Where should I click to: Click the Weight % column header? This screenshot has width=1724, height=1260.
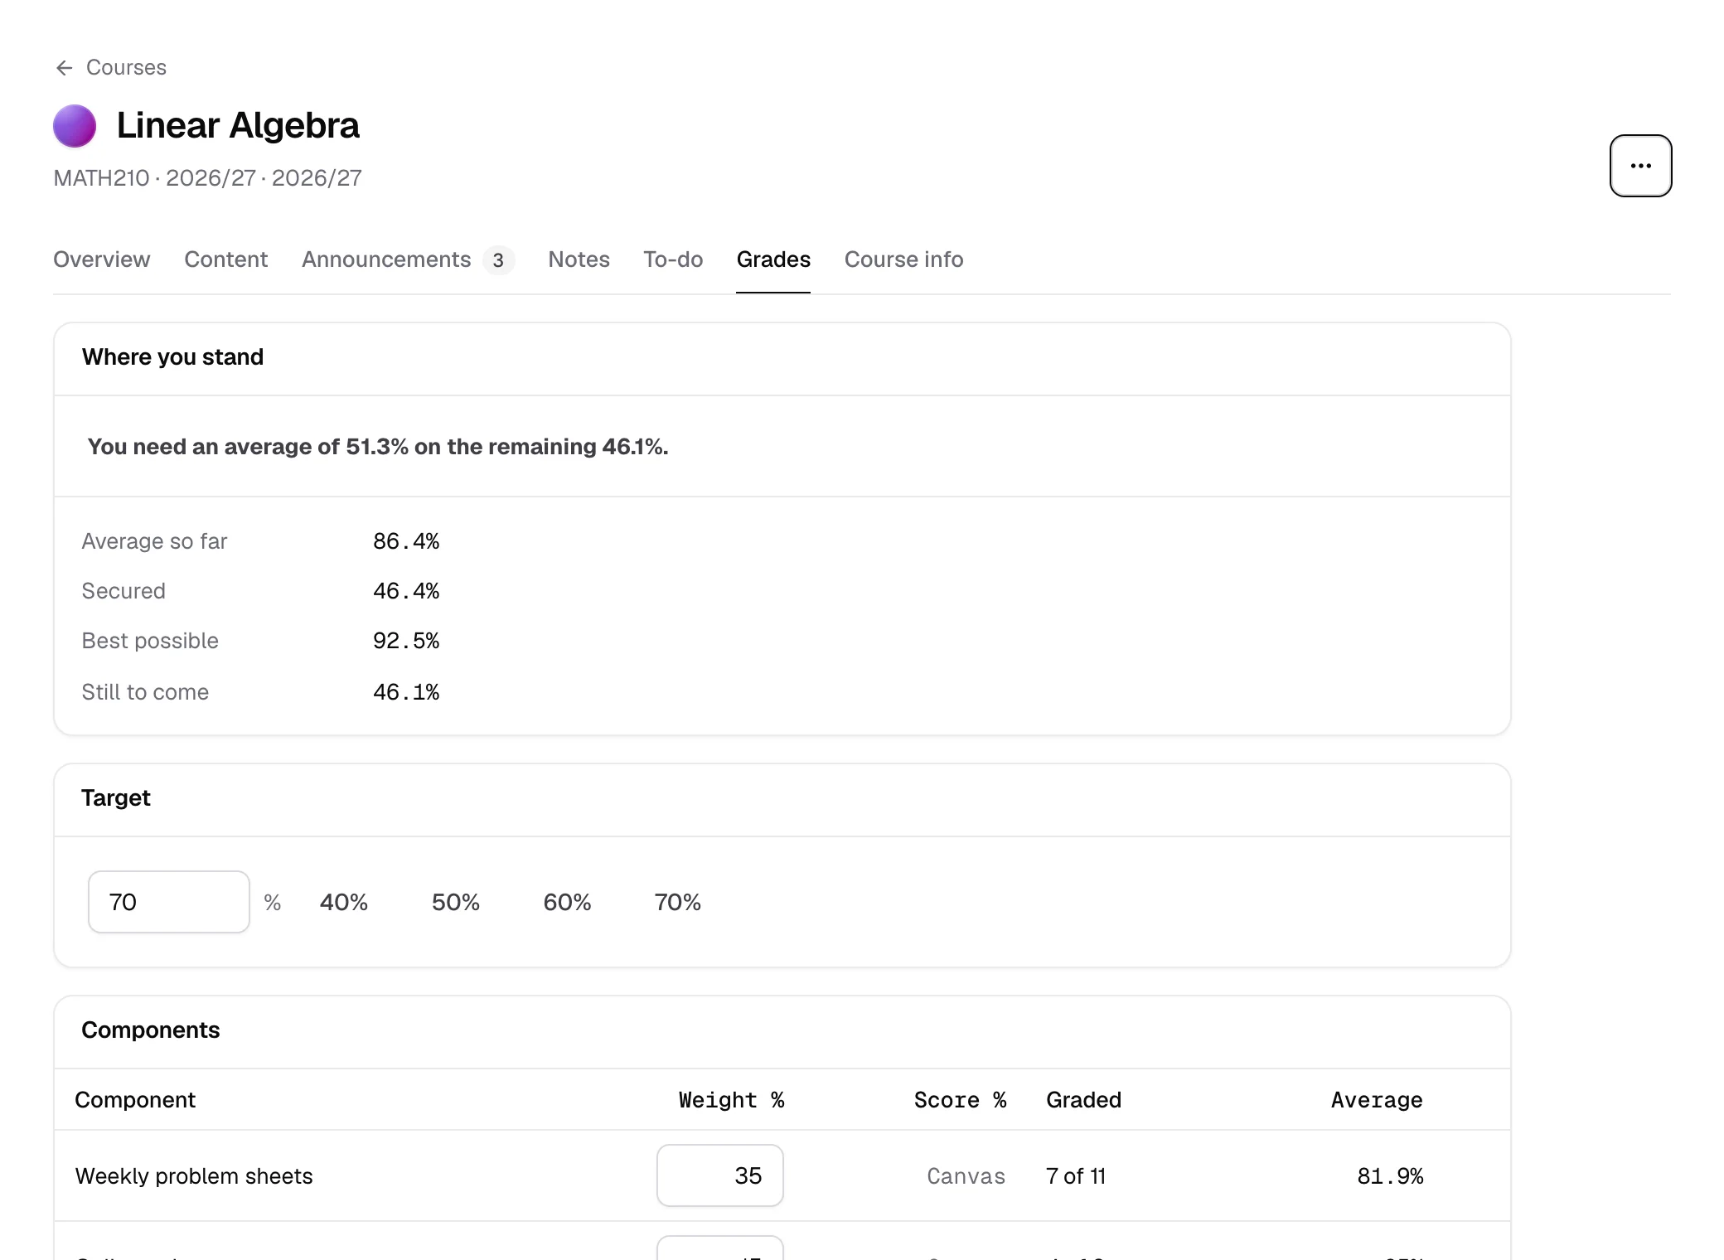tap(731, 1100)
